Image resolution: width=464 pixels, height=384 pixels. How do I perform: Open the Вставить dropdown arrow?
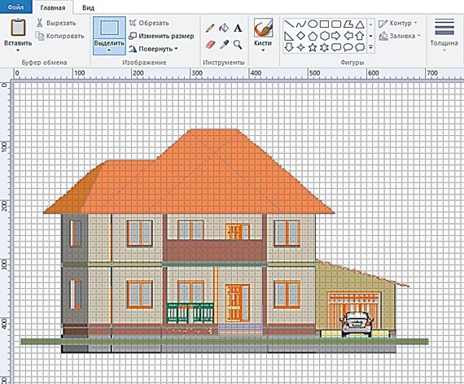point(18,50)
